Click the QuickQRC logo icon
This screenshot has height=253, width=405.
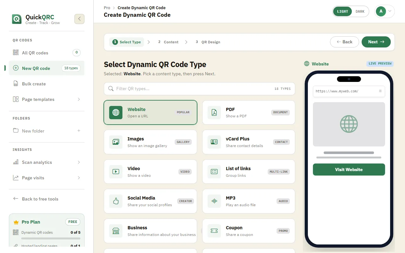(x=17, y=19)
